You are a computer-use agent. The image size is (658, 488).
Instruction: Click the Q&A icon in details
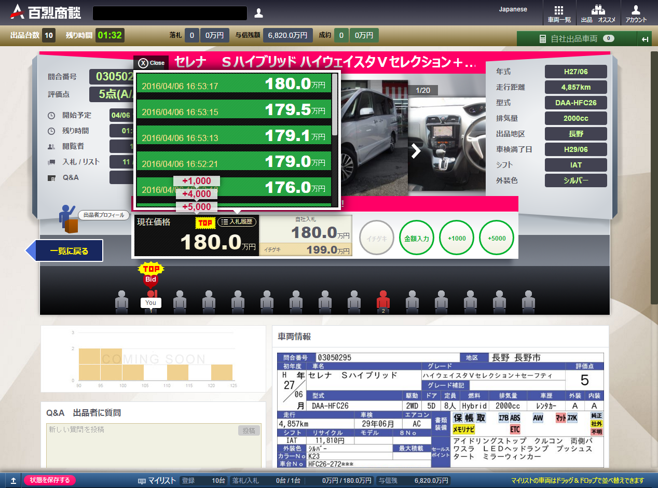pos(51,178)
